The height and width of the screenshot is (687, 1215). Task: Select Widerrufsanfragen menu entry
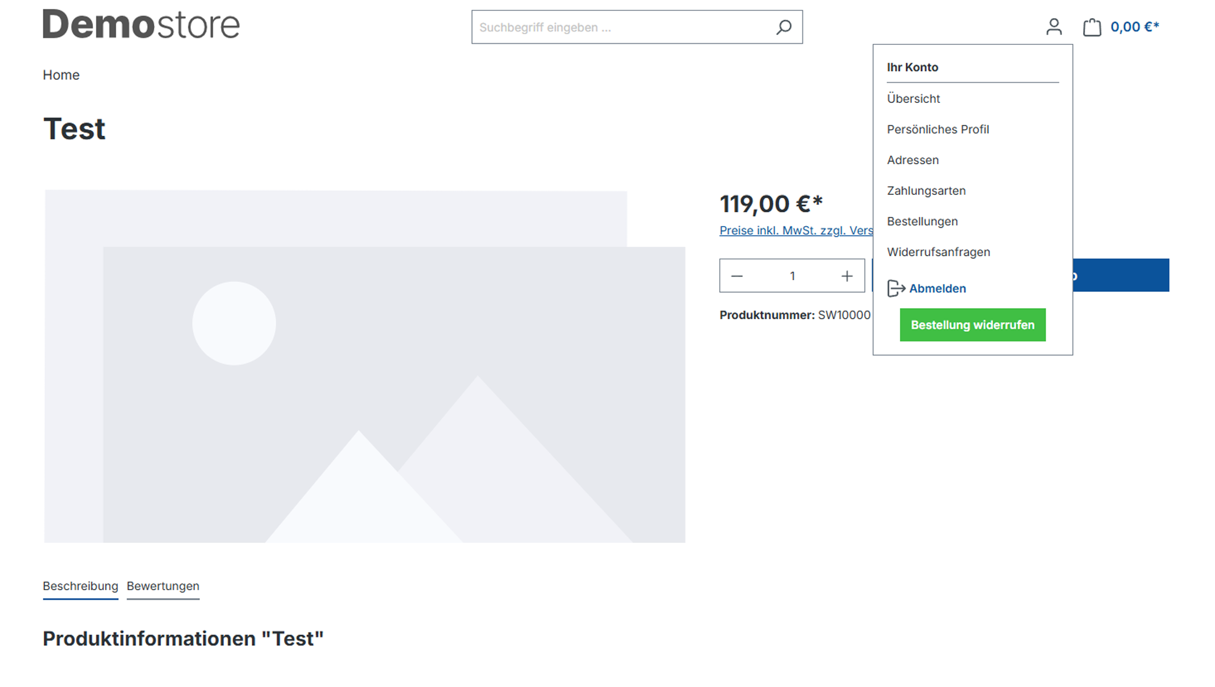(x=939, y=252)
